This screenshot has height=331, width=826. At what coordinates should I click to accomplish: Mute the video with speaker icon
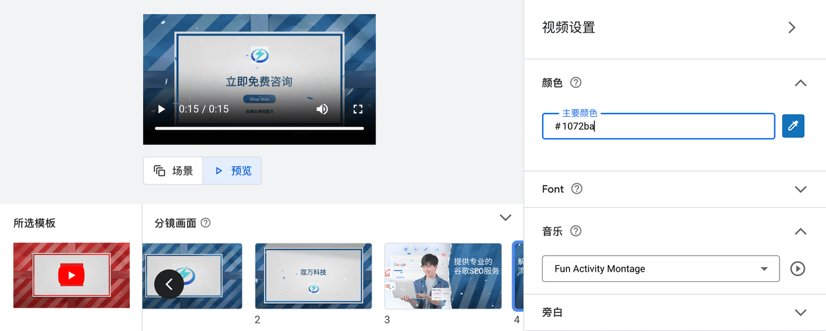(322, 109)
